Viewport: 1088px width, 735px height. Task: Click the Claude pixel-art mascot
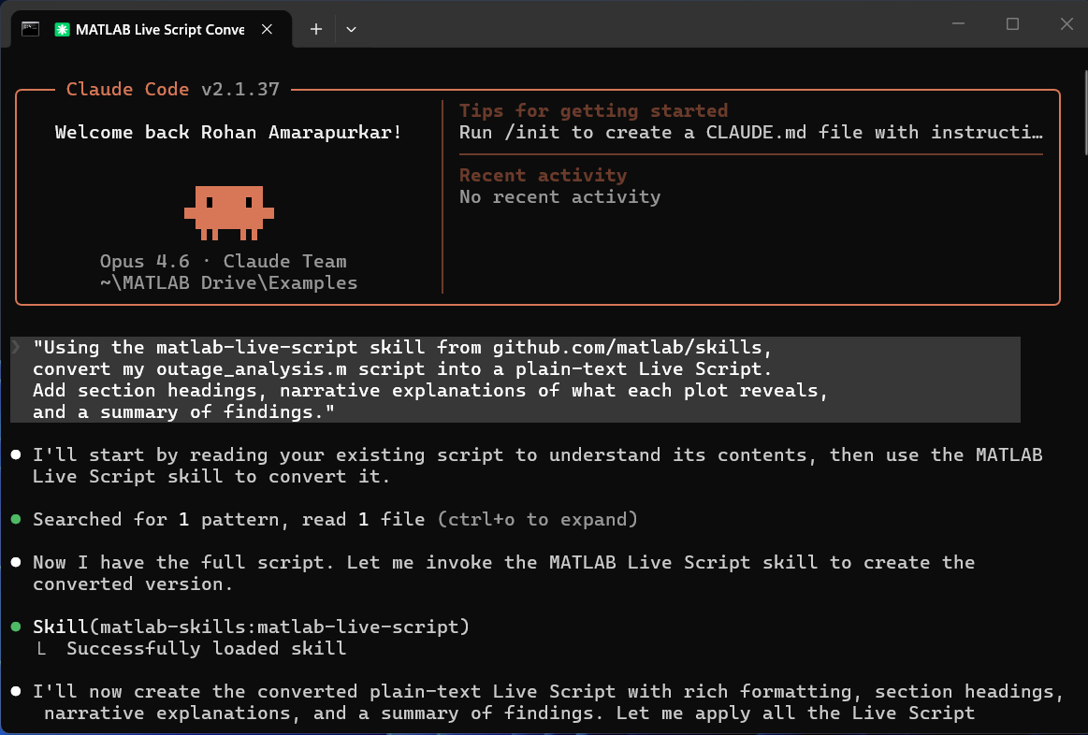click(228, 211)
